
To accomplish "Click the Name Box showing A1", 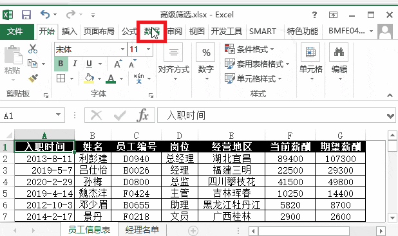I will pyautogui.click(x=28, y=115).
